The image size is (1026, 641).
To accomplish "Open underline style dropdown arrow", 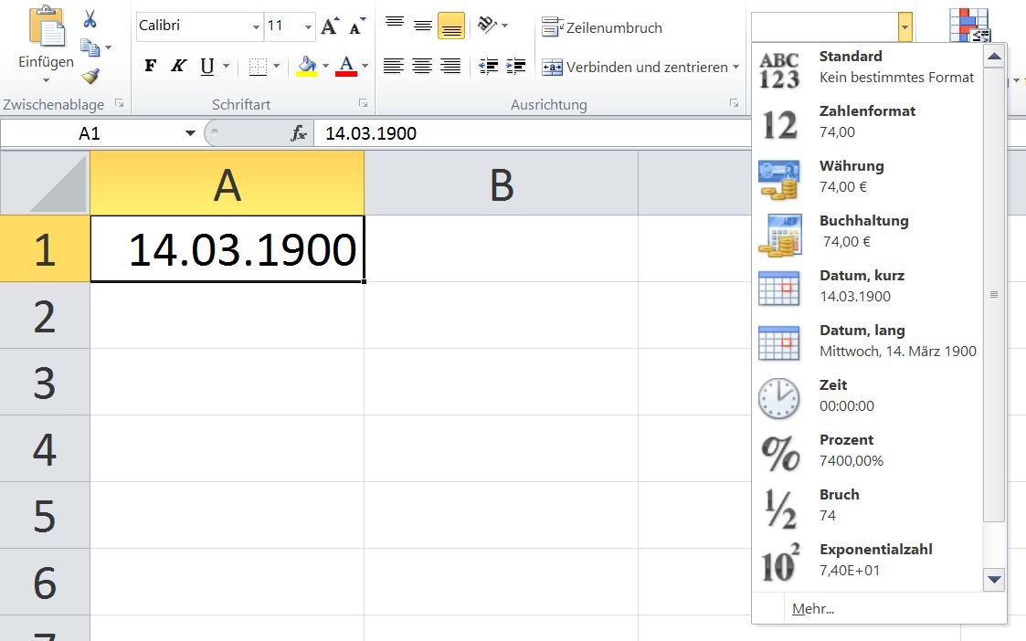I will point(227,66).
